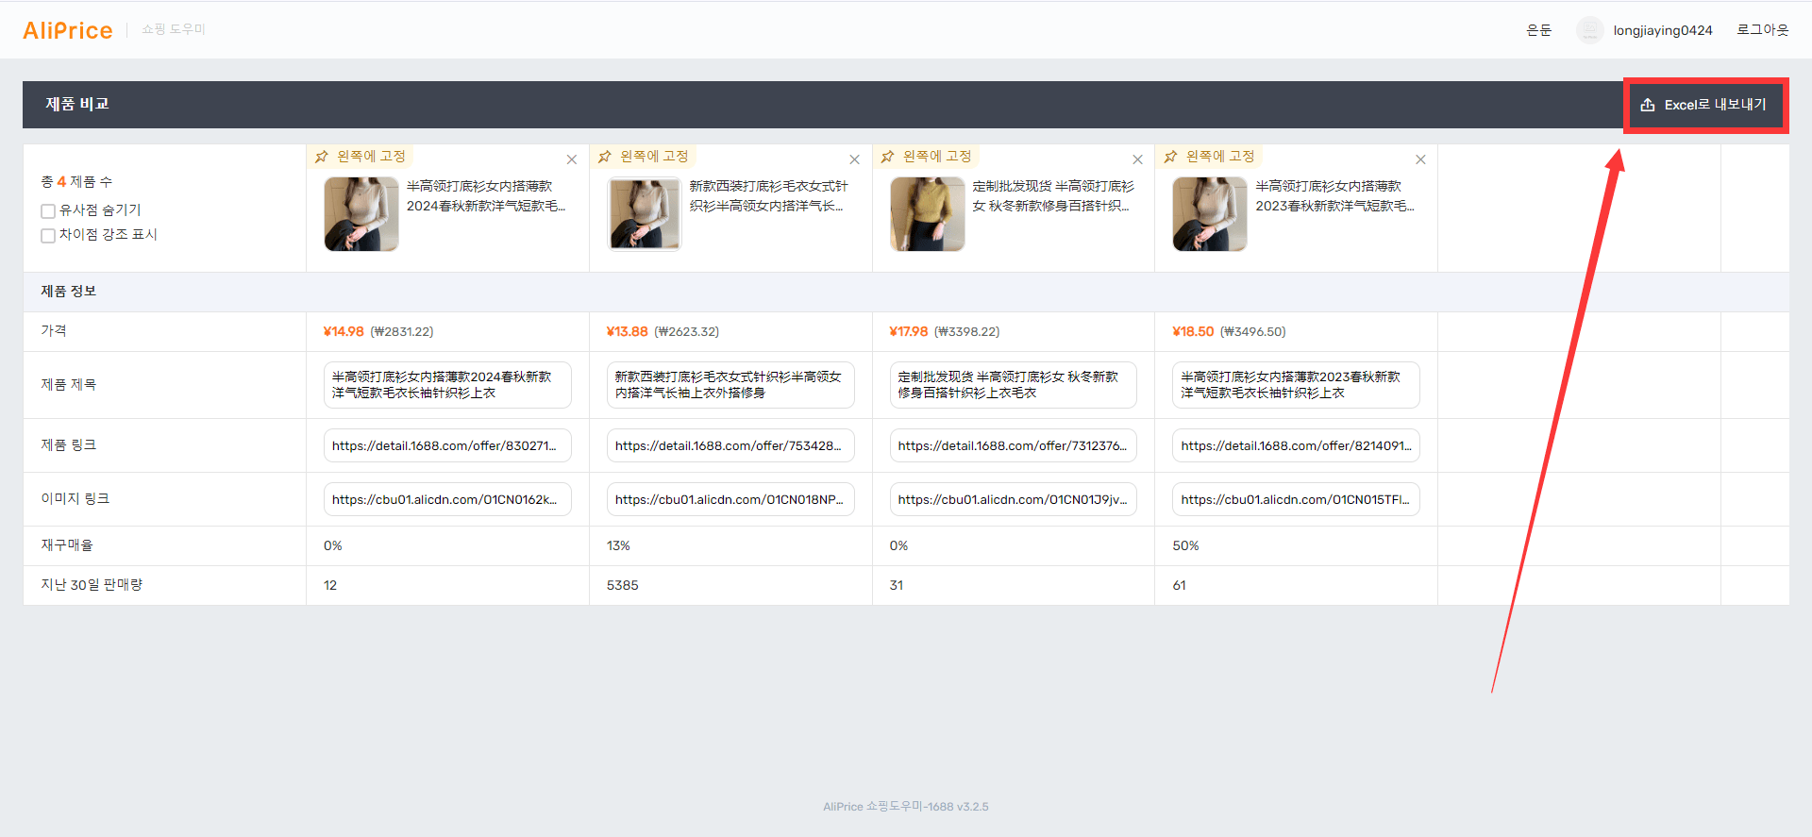
Task: Remove the fourth product from comparison
Action: pos(1421,159)
